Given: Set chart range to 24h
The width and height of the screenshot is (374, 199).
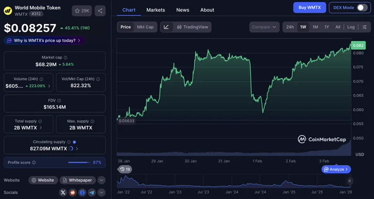Looking at the screenshot, I should pyautogui.click(x=290, y=27).
